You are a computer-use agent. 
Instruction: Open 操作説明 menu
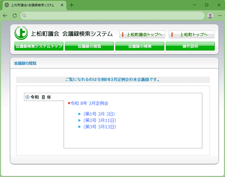coord(190,46)
